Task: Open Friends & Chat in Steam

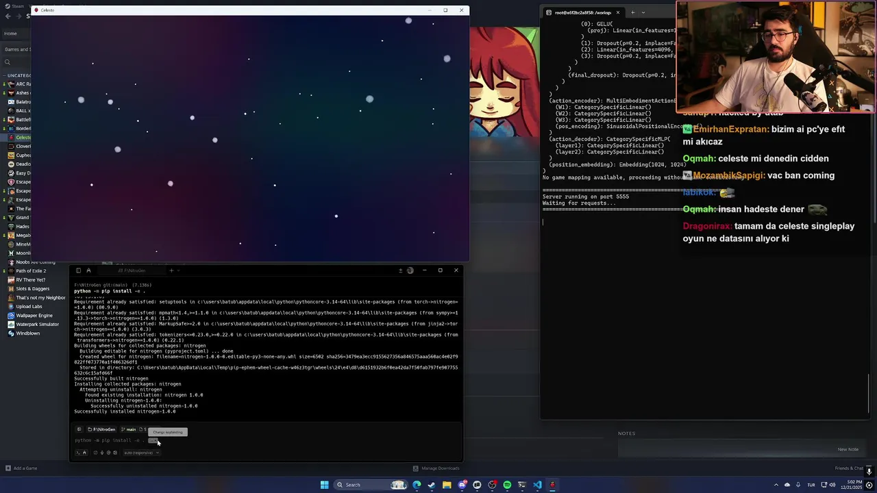Action: click(849, 468)
